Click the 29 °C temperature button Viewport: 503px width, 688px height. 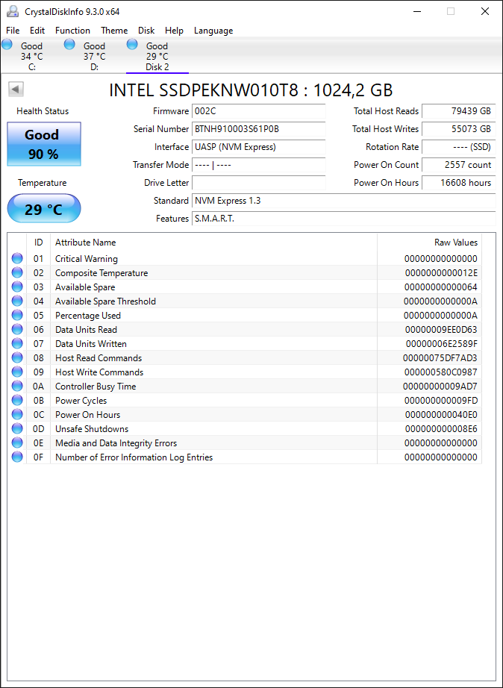tap(44, 208)
